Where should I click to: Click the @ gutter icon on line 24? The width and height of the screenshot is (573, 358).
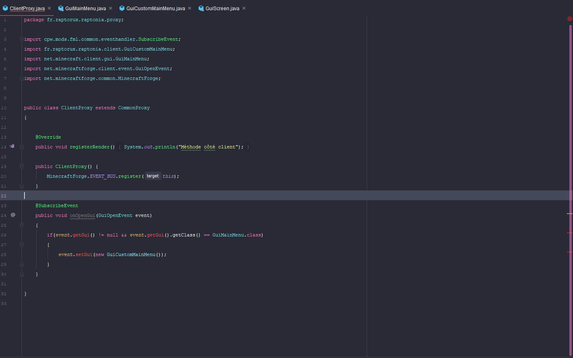pyautogui.click(x=13, y=215)
